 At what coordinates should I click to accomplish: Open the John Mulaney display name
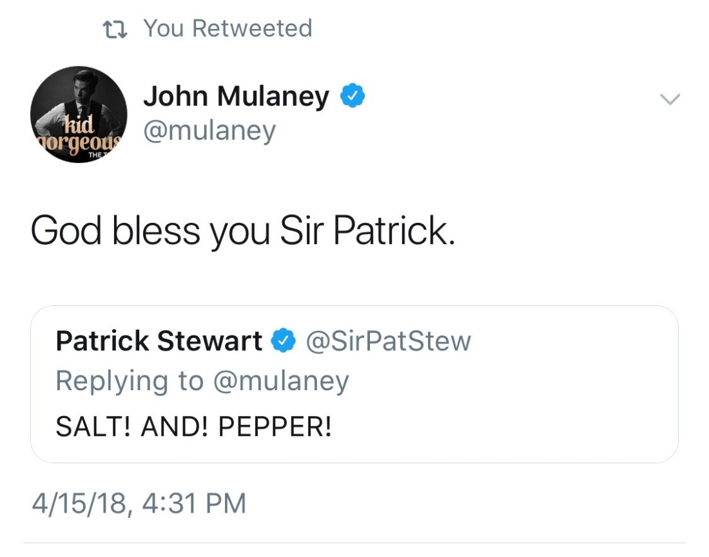(236, 97)
